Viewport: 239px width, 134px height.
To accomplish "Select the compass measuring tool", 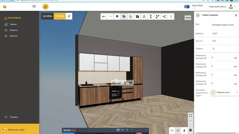I will click(x=144, y=16).
